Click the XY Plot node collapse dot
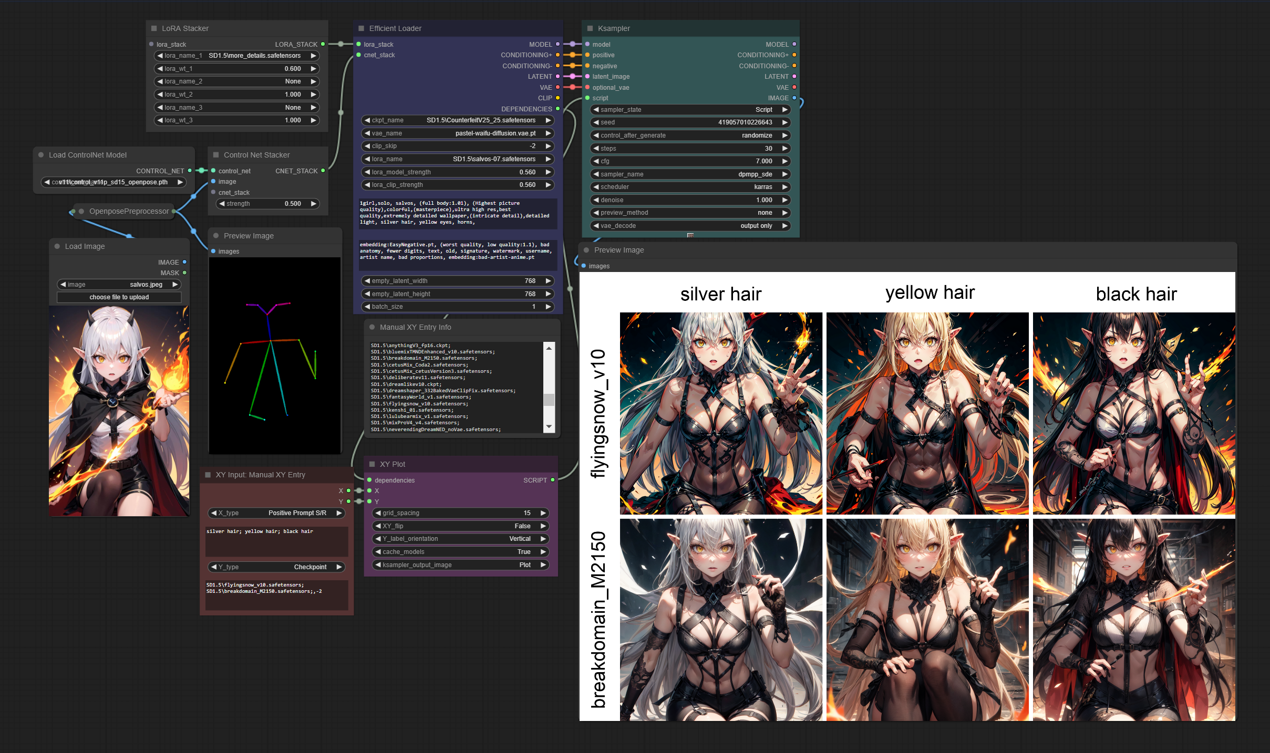This screenshot has height=753, width=1270. point(372,464)
